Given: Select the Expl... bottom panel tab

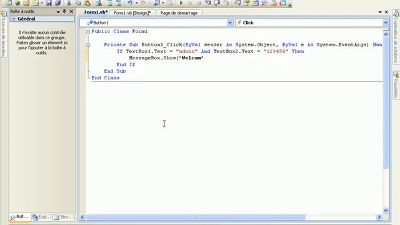Looking at the screenshot, I should click(x=42, y=217).
